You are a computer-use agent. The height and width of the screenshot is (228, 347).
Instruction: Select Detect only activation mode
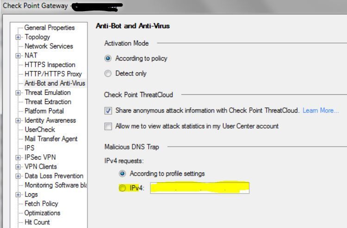tap(108, 74)
